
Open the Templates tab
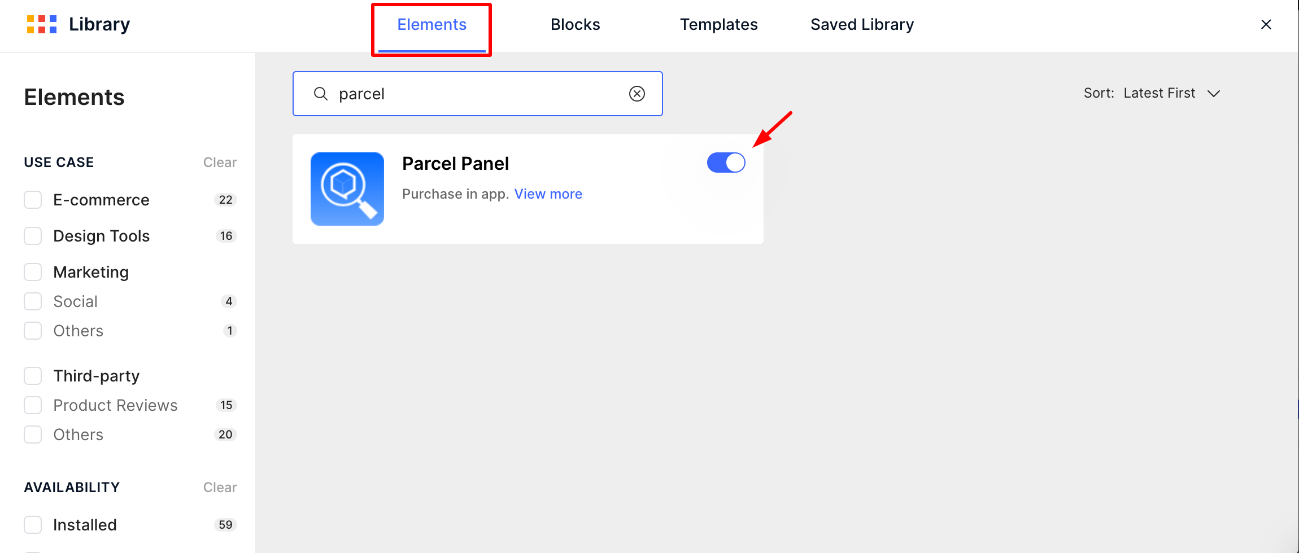pos(718,25)
